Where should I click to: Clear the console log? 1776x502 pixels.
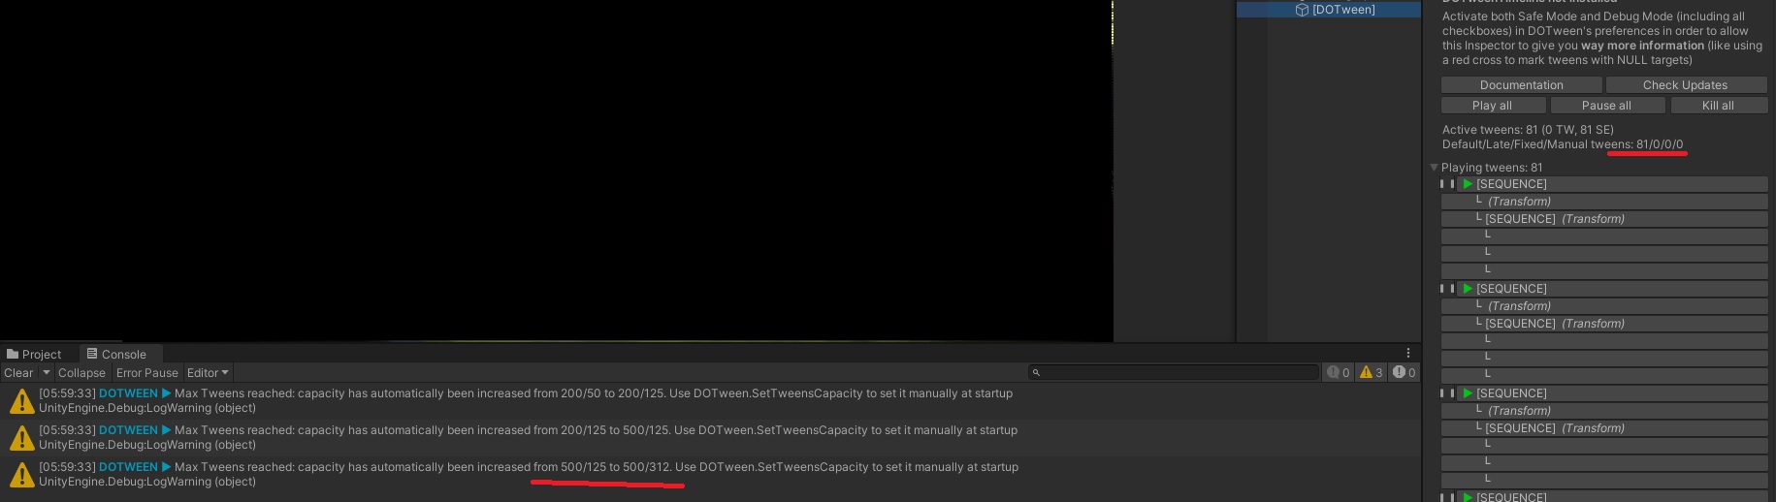point(18,373)
